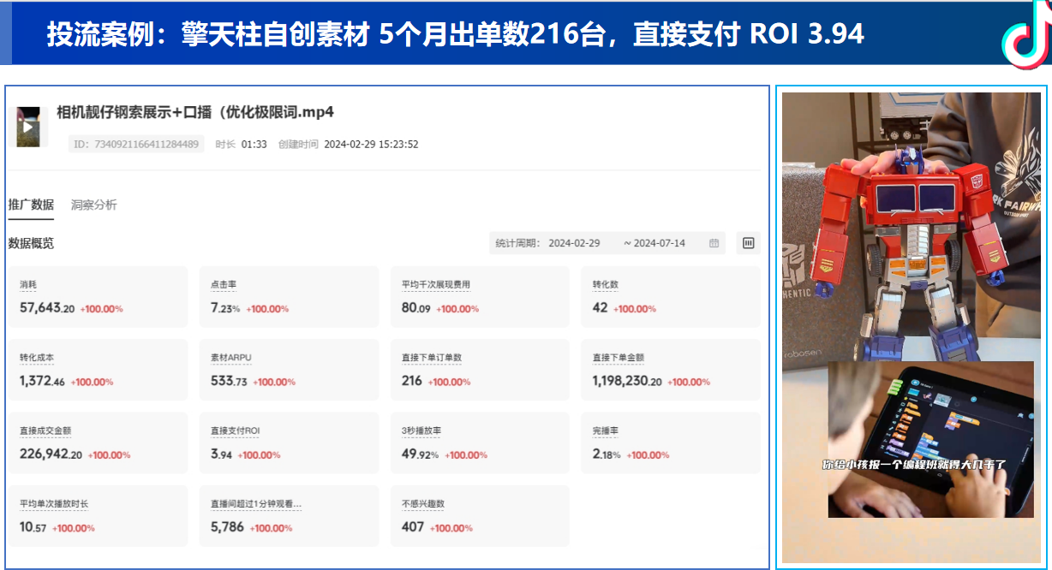Click the 平均单次播放时长 label
This screenshot has width=1052, height=570.
click(x=54, y=503)
